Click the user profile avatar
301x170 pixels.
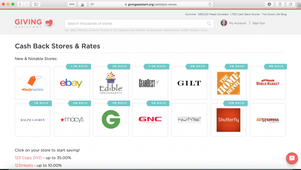coord(224,23)
